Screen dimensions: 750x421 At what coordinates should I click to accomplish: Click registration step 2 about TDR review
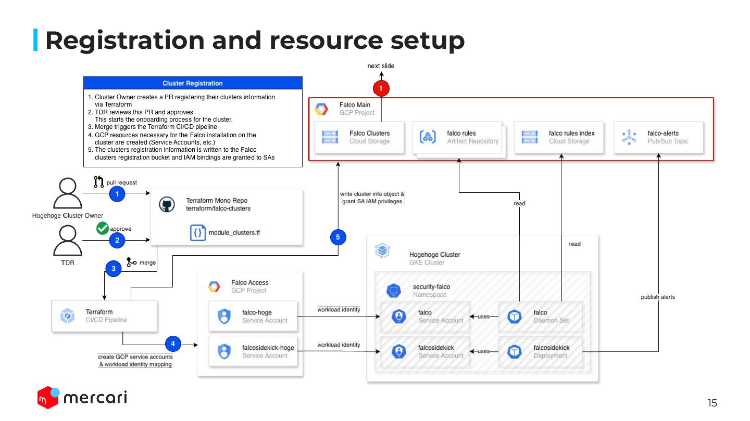coord(160,115)
